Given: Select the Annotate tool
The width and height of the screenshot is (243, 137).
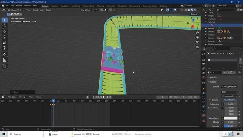Looking at the screenshot, I should (x=4, y=54).
